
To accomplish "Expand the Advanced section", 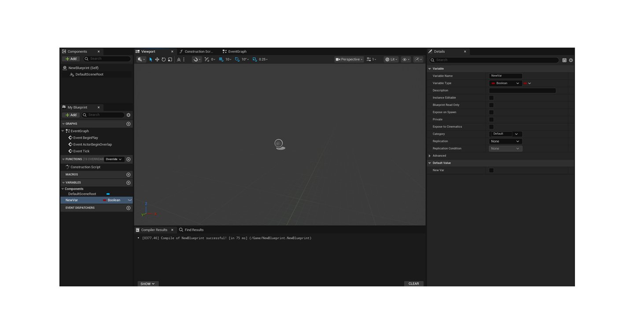I will pos(430,156).
